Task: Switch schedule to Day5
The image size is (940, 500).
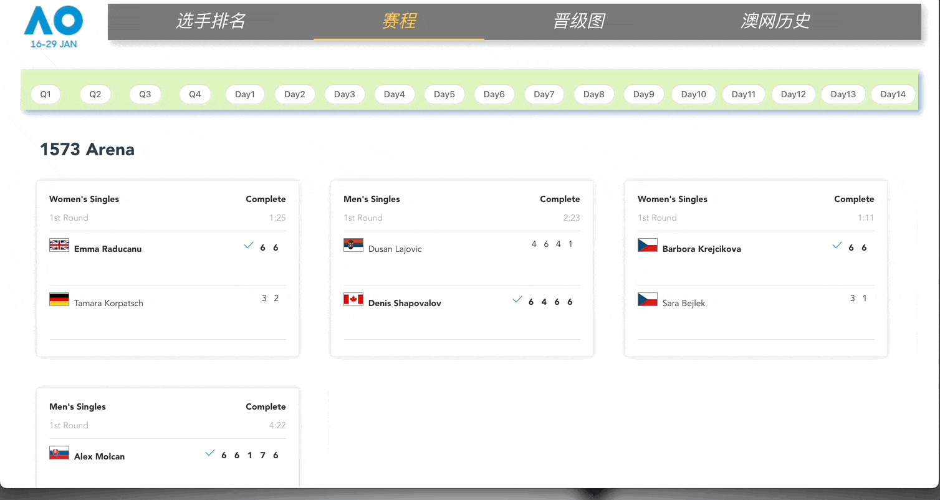Action: tap(444, 94)
